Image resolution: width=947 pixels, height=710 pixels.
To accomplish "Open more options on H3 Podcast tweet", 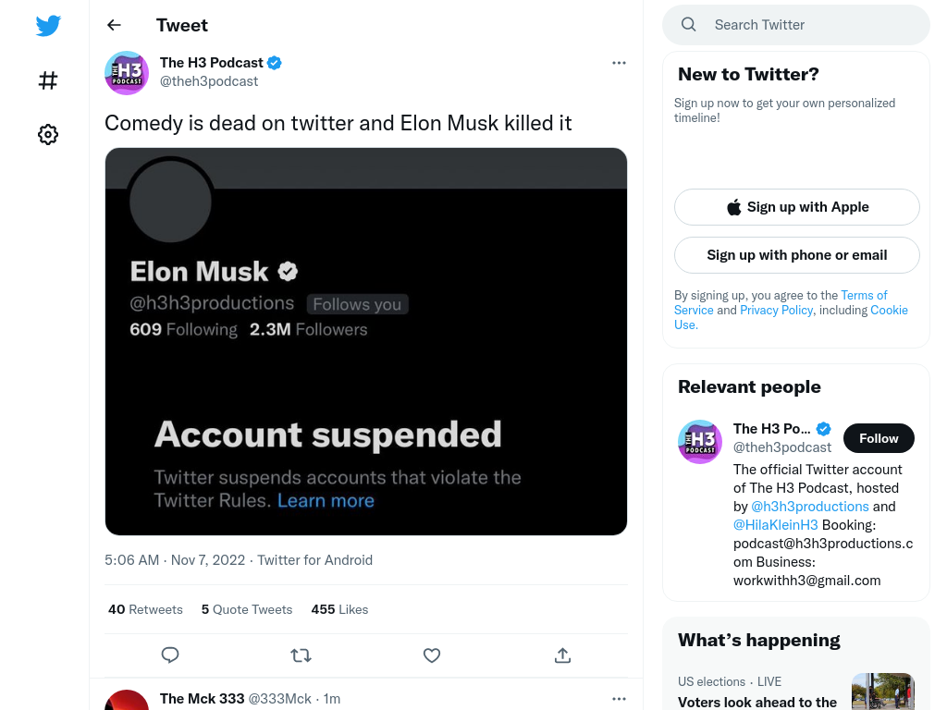I will (x=619, y=63).
